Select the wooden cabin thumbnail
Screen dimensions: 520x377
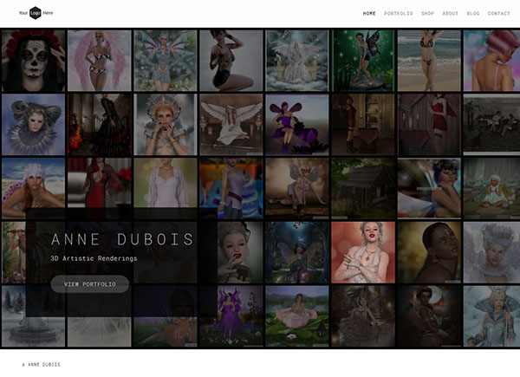tap(362, 188)
